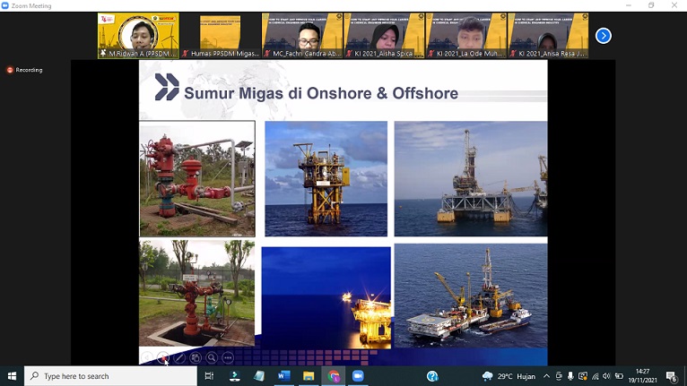The image size is (687, 386).
Task: Select MC_Fachri Candra participant thumbnail
Action: point(302,36)
